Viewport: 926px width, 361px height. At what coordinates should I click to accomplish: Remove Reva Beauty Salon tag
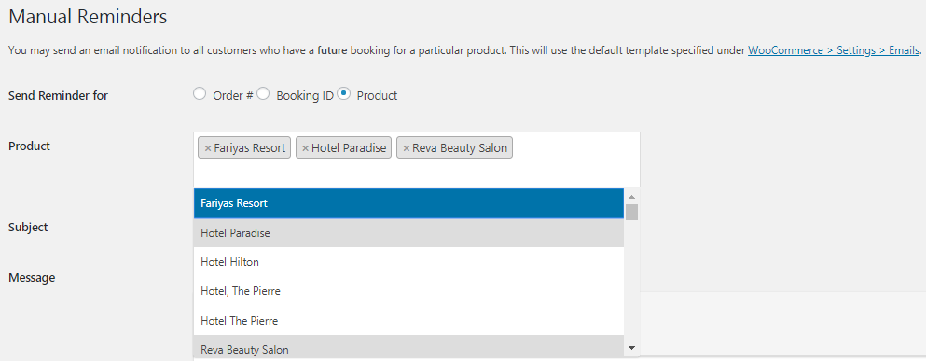[x=407, y=148]
